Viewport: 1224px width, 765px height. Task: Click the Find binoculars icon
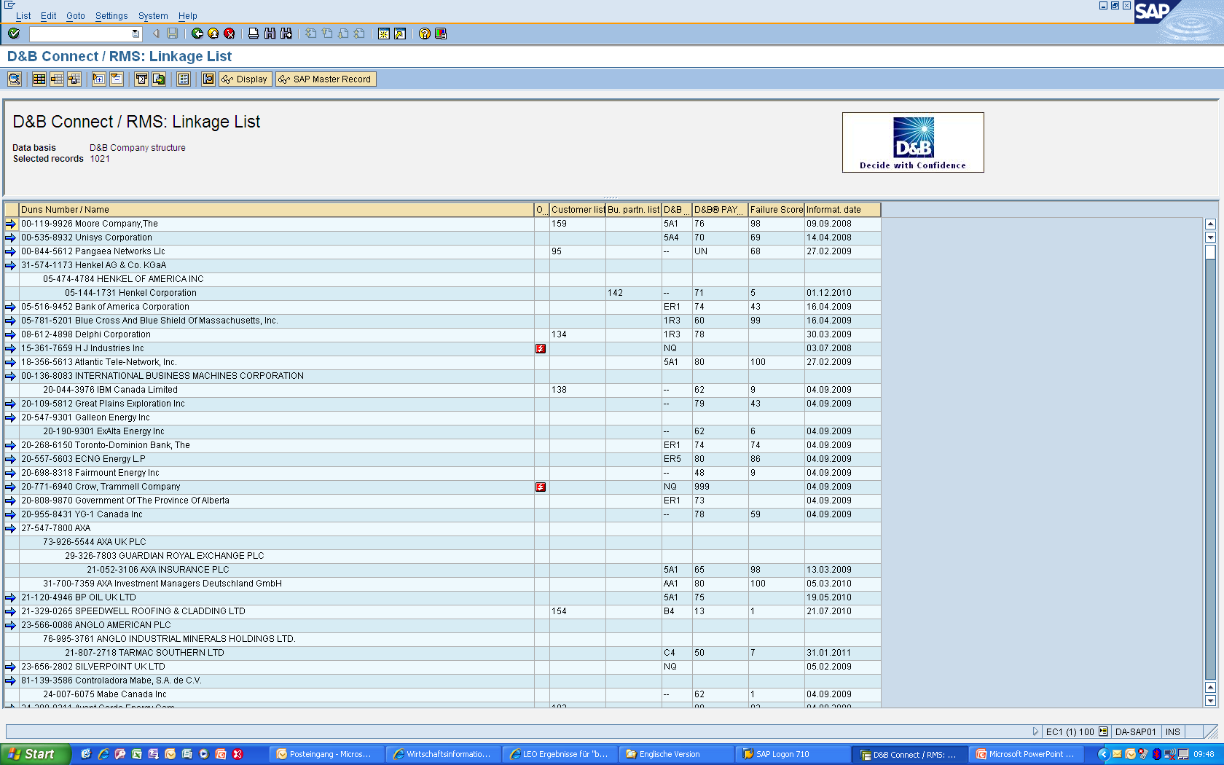coord(270,34)
